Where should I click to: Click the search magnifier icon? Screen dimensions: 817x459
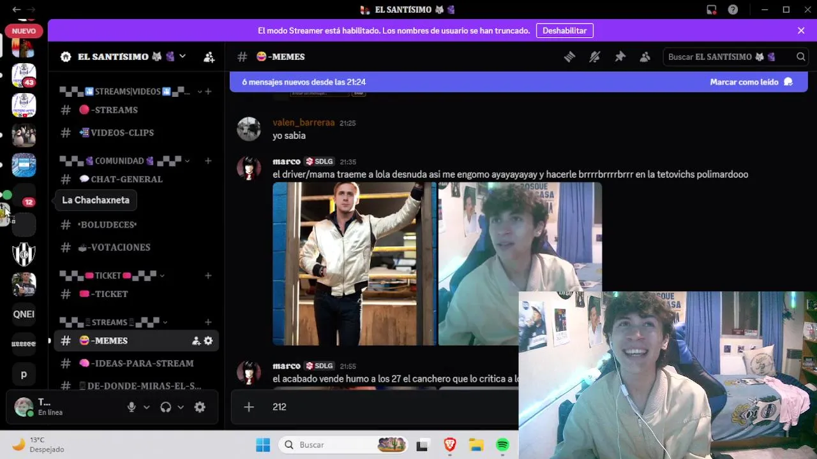pos(800,57)
